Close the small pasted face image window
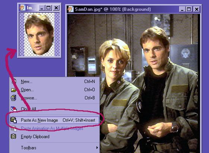 coord(56,8)
